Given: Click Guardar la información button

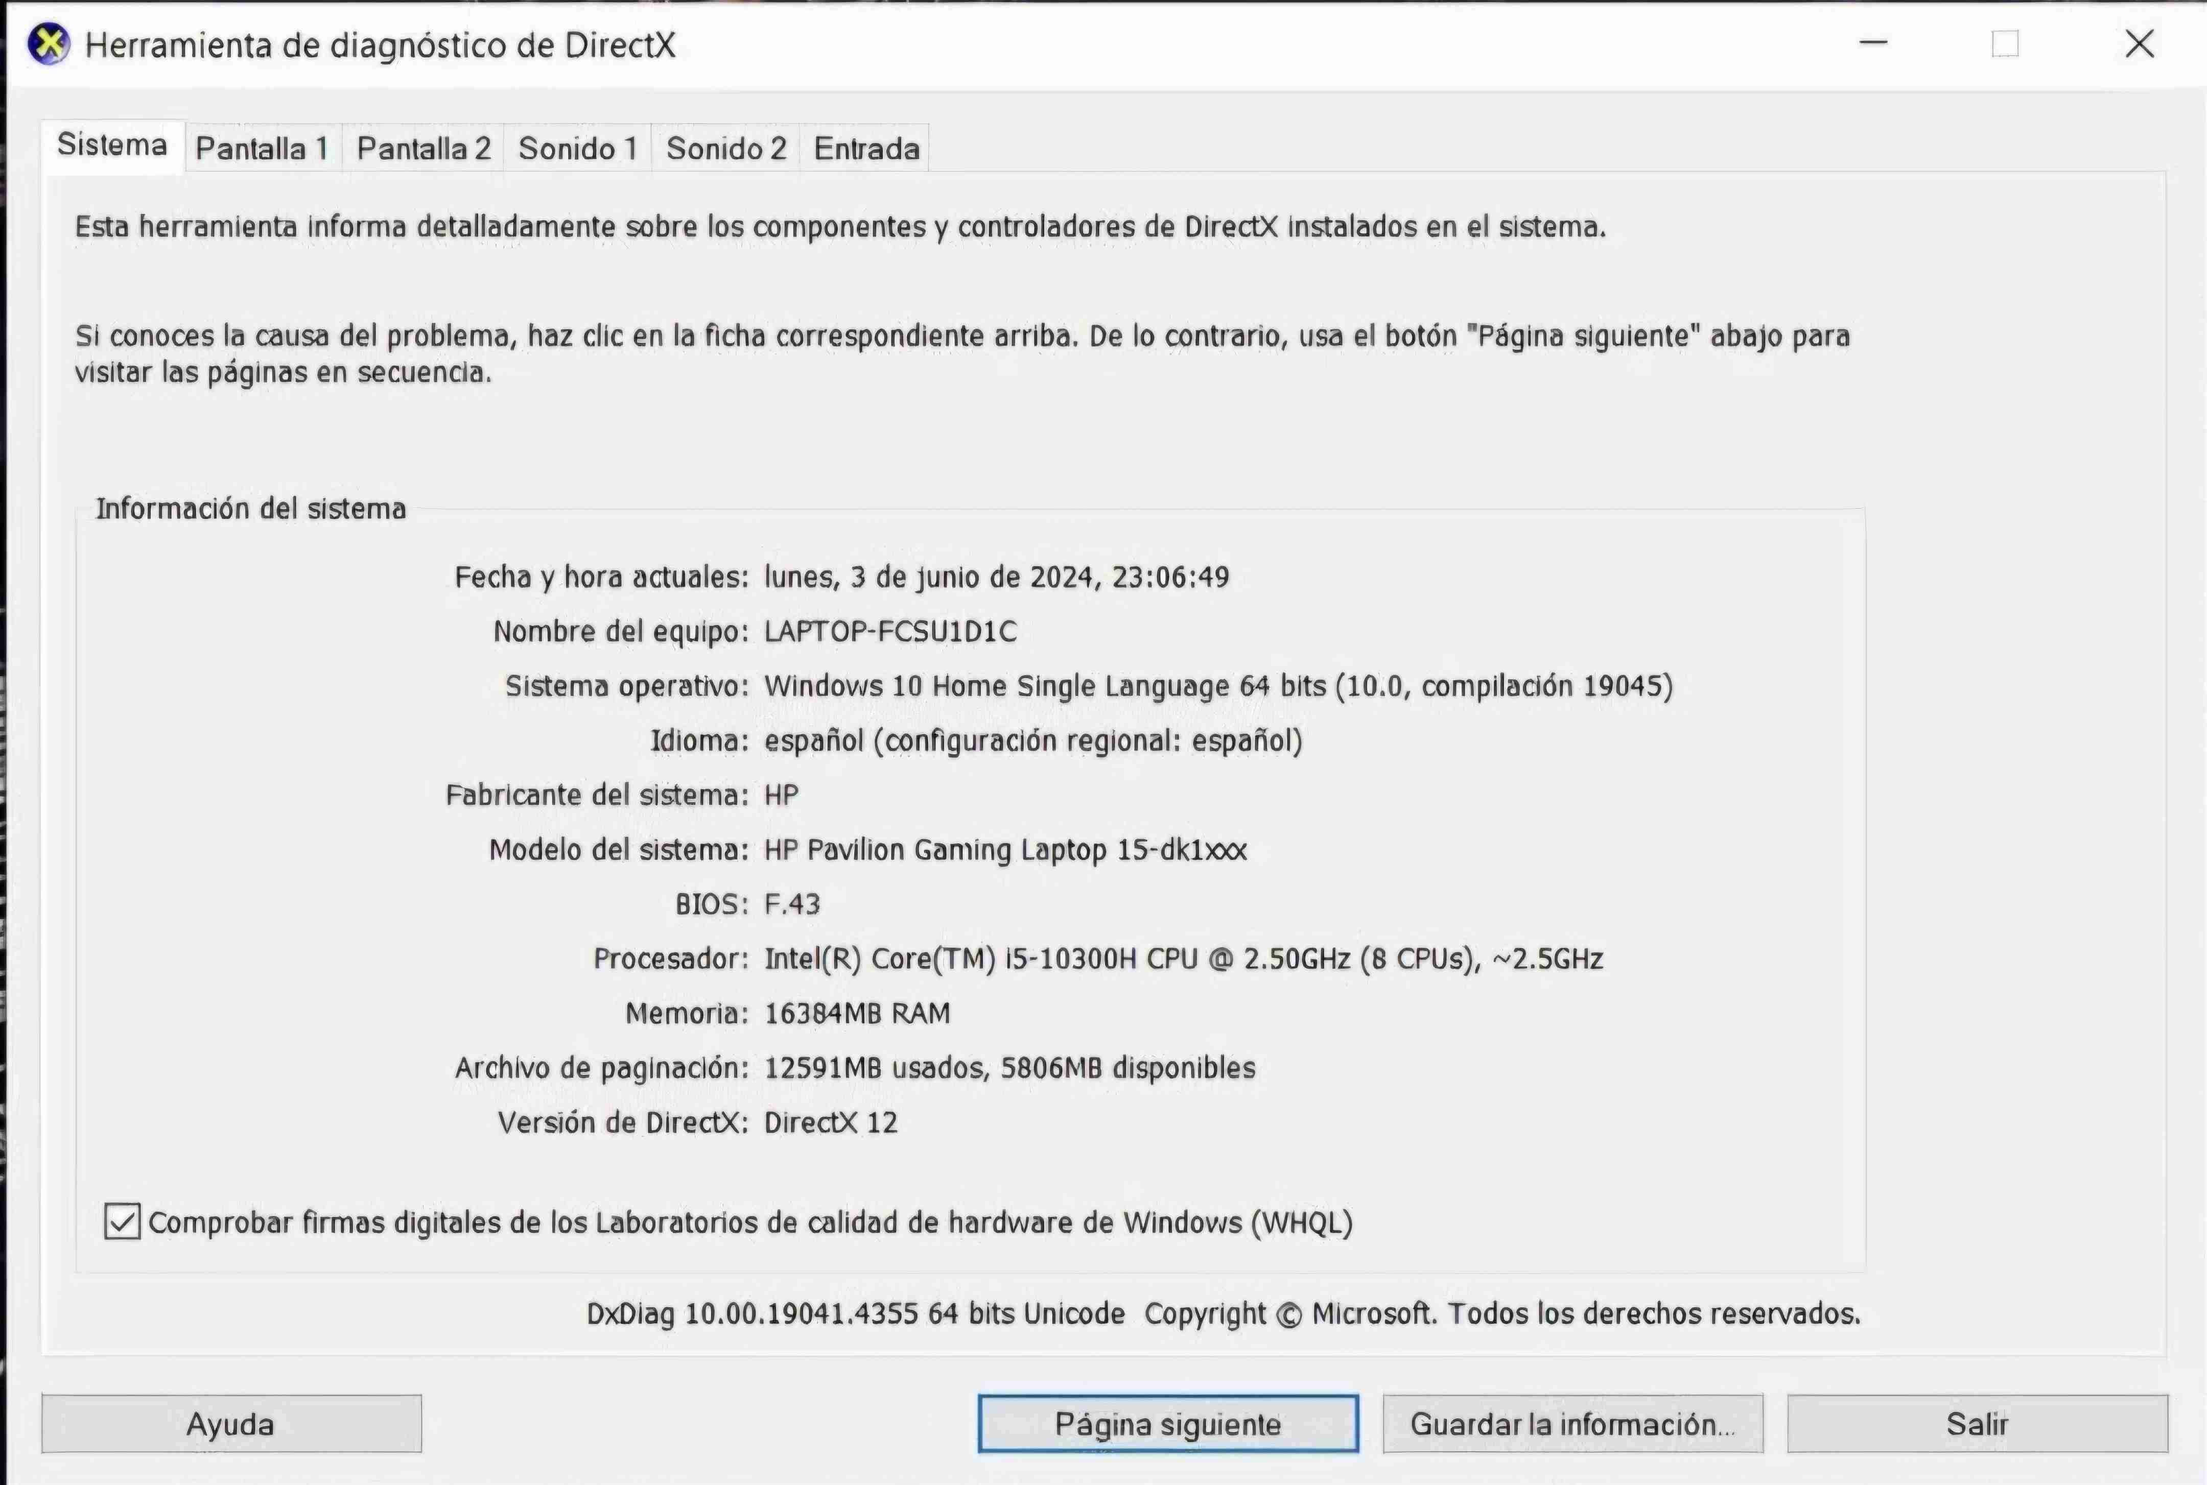Looking at the screenshot, I should pos(1571,1423).
